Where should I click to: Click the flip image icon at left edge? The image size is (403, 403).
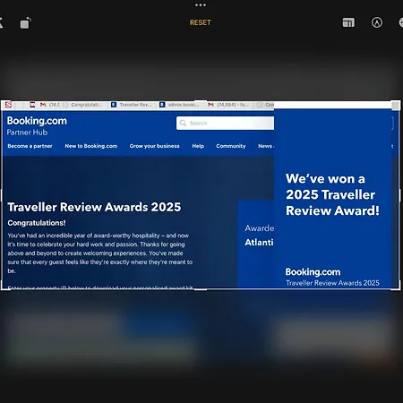pyautogui.click(x=2, y=22)
